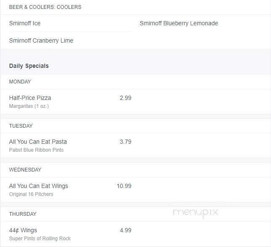Click Original 16 Pitchers description

click(x=31, y=194)
